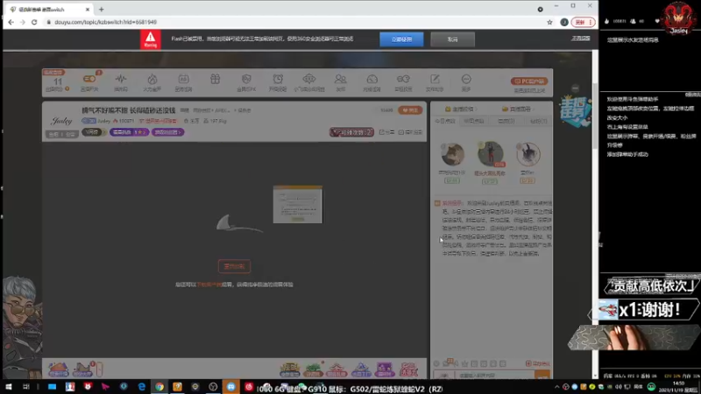The width and height of the screenshot is (701, 394).
Task: Expand the three-dot more icon in toolbar
Action: (x=466, y=79)
